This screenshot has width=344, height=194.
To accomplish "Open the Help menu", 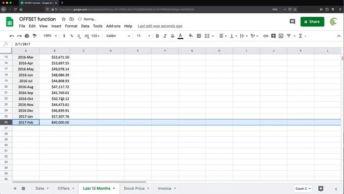I will pos(128,26).
